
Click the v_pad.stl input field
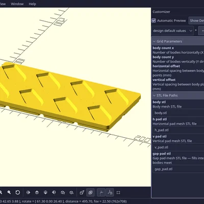(178, 147)
